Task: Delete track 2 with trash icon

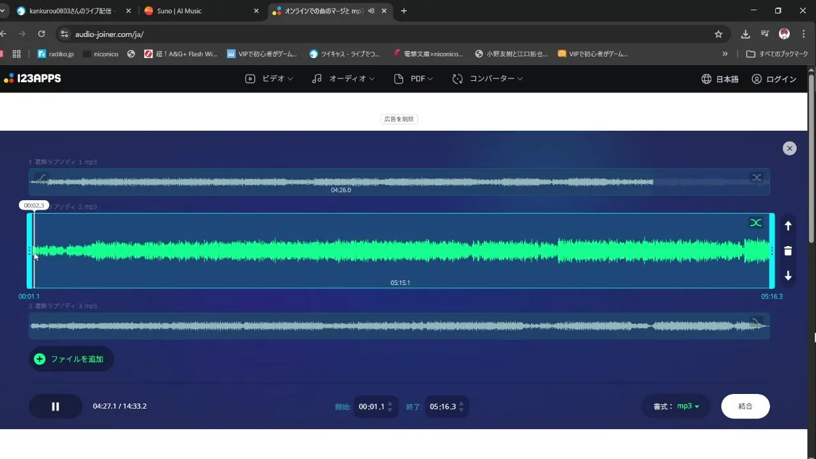Action: pos(788,251)
